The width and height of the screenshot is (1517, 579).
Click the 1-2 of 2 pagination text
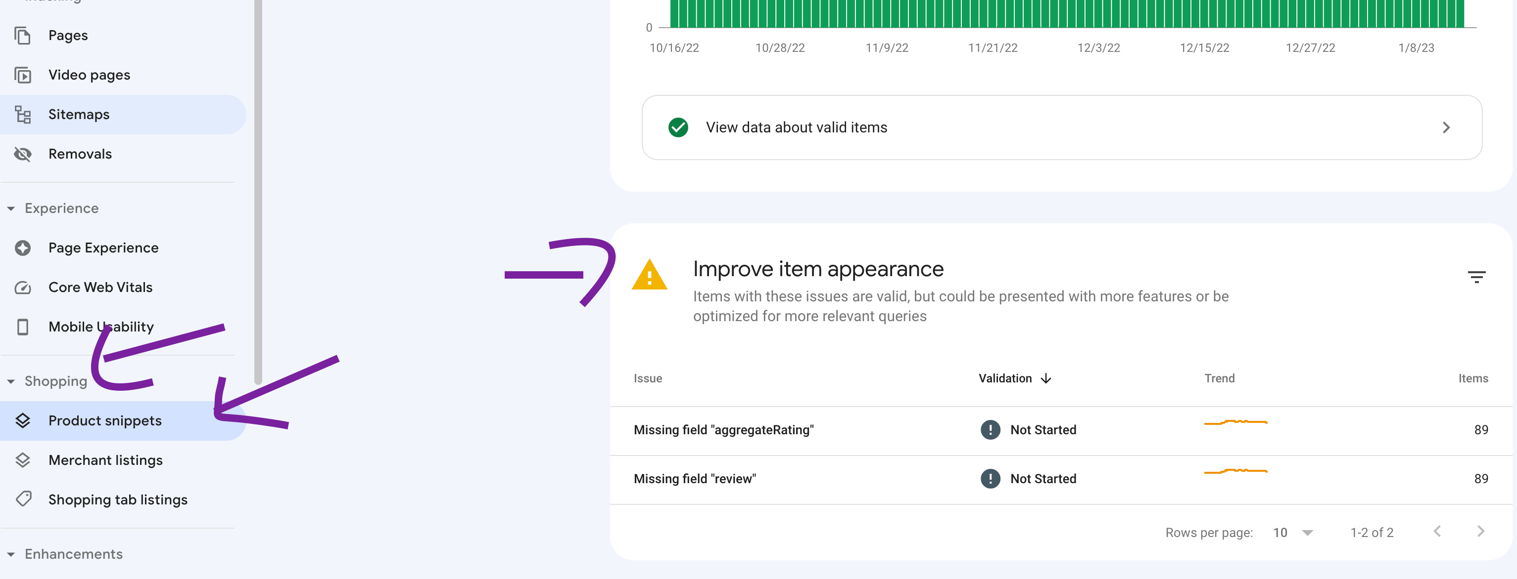[1372, 533]
